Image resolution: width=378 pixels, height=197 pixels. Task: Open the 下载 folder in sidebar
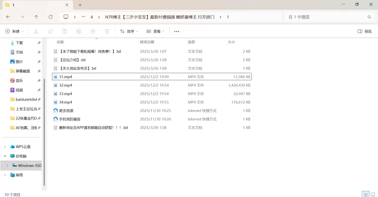19,43
